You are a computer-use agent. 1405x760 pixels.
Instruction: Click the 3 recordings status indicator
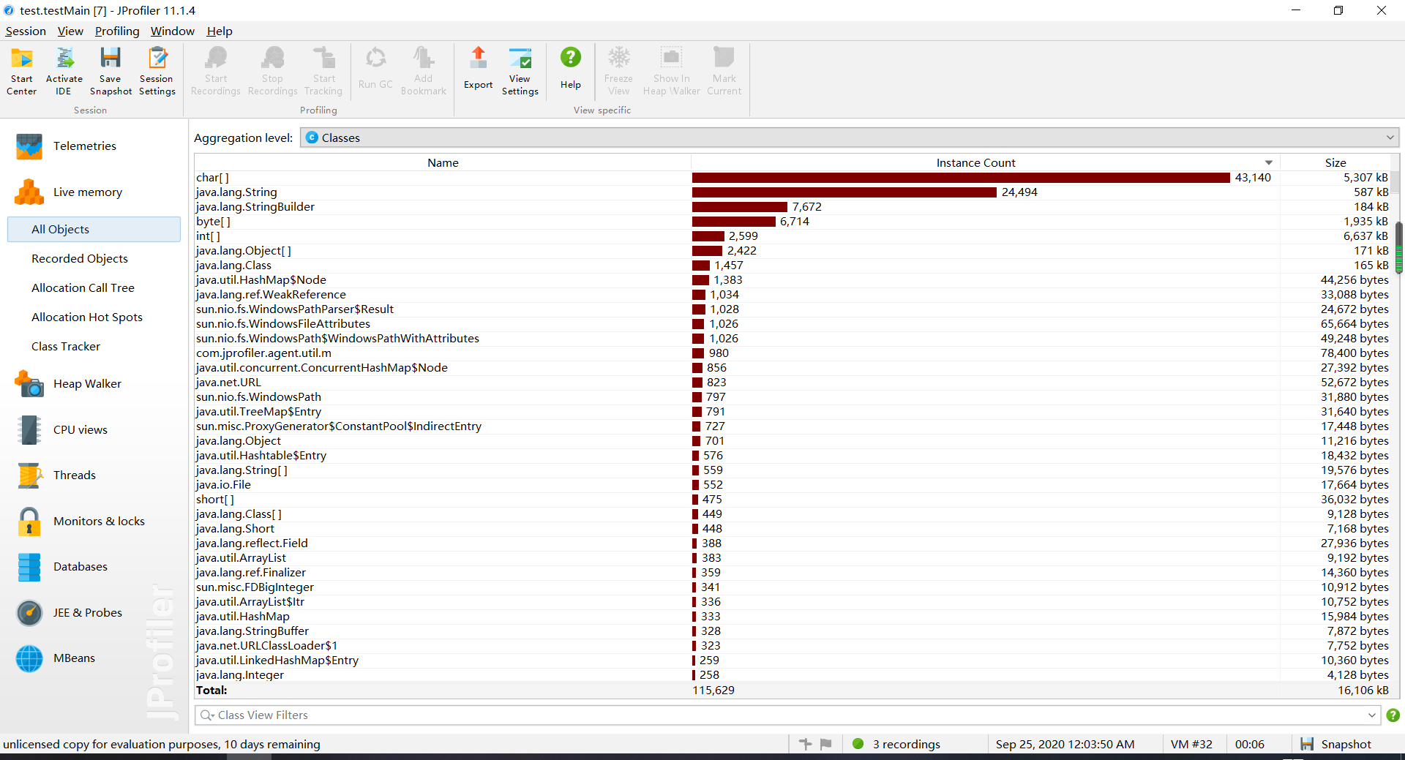[897, 744]
